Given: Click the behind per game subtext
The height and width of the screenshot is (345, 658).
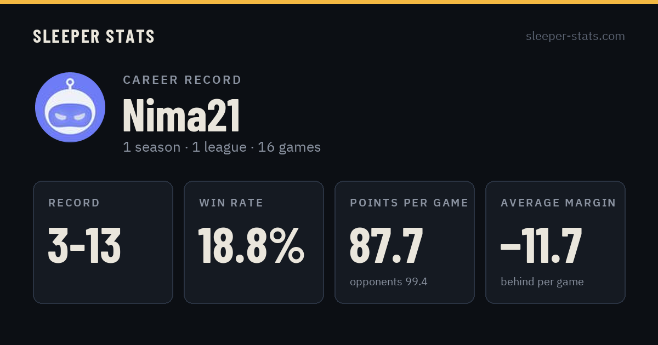Looking at the screenshot, I should pos(542,282).
